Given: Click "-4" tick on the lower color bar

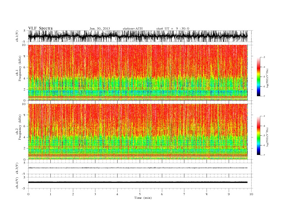Looking at the screenshot, I should click(264, 126).
